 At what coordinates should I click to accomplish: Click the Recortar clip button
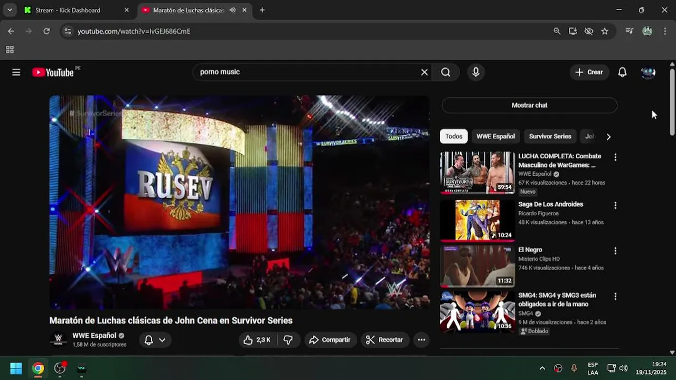click(385, 340)
